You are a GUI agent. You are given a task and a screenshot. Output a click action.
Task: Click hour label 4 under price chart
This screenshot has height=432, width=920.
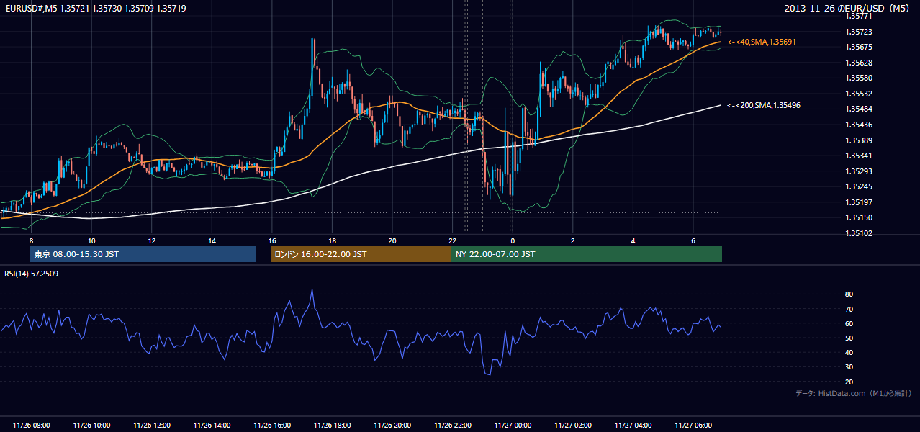[633, 240]
